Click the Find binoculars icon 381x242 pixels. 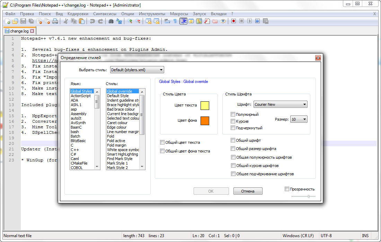(111, 21)
